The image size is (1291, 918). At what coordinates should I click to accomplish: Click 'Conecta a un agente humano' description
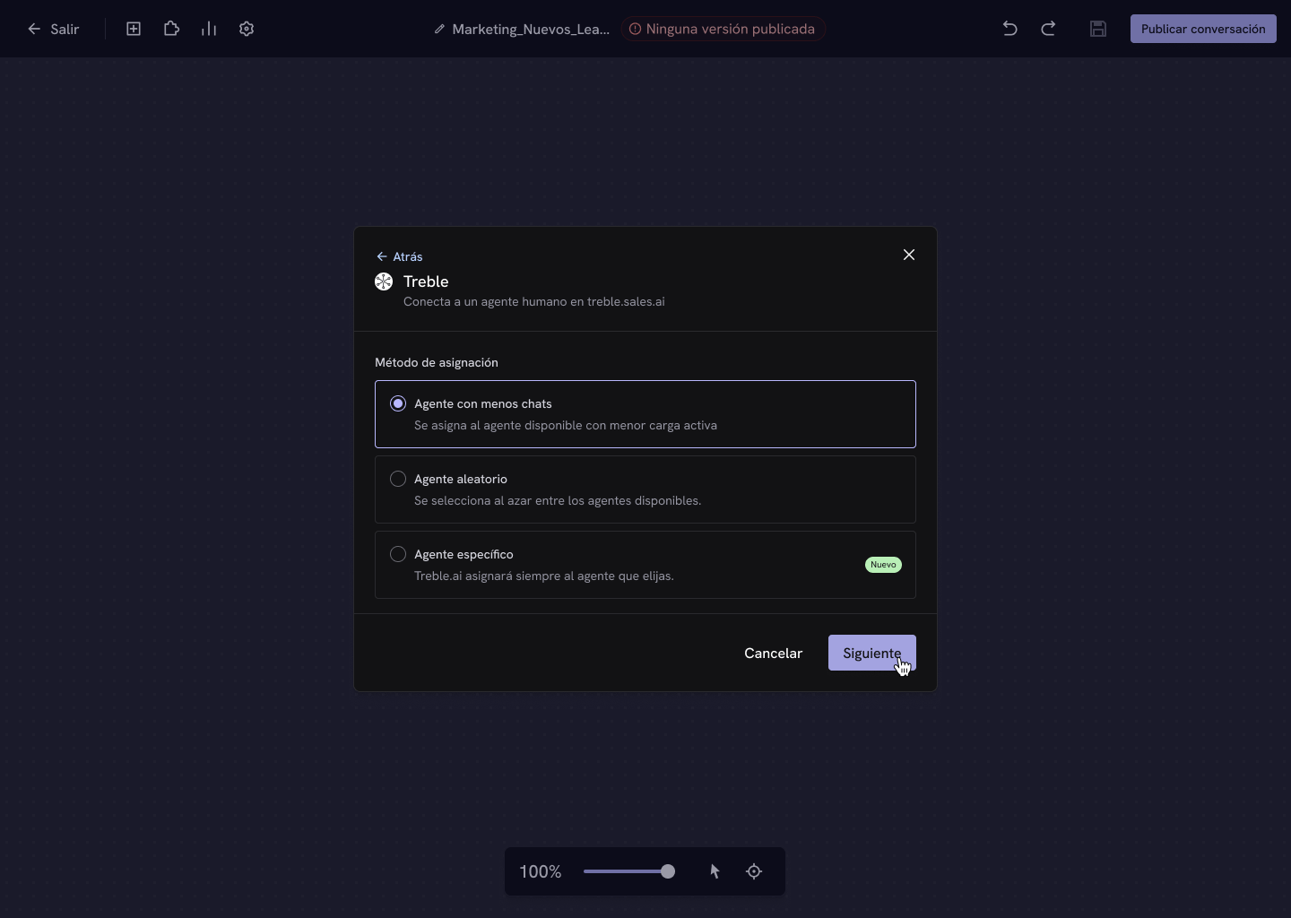point(534,301)
